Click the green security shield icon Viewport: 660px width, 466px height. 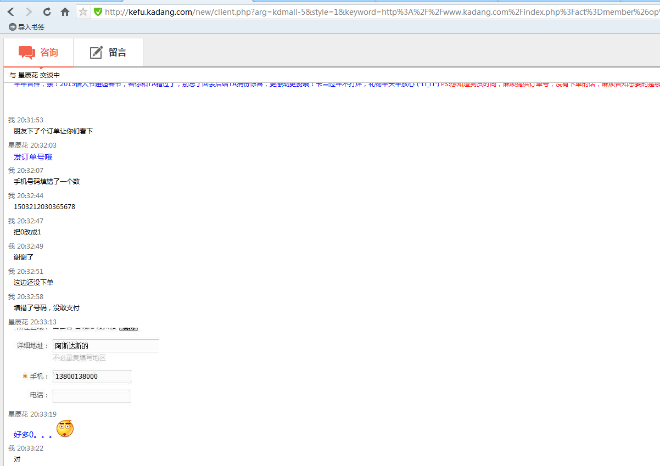(98, 12)
